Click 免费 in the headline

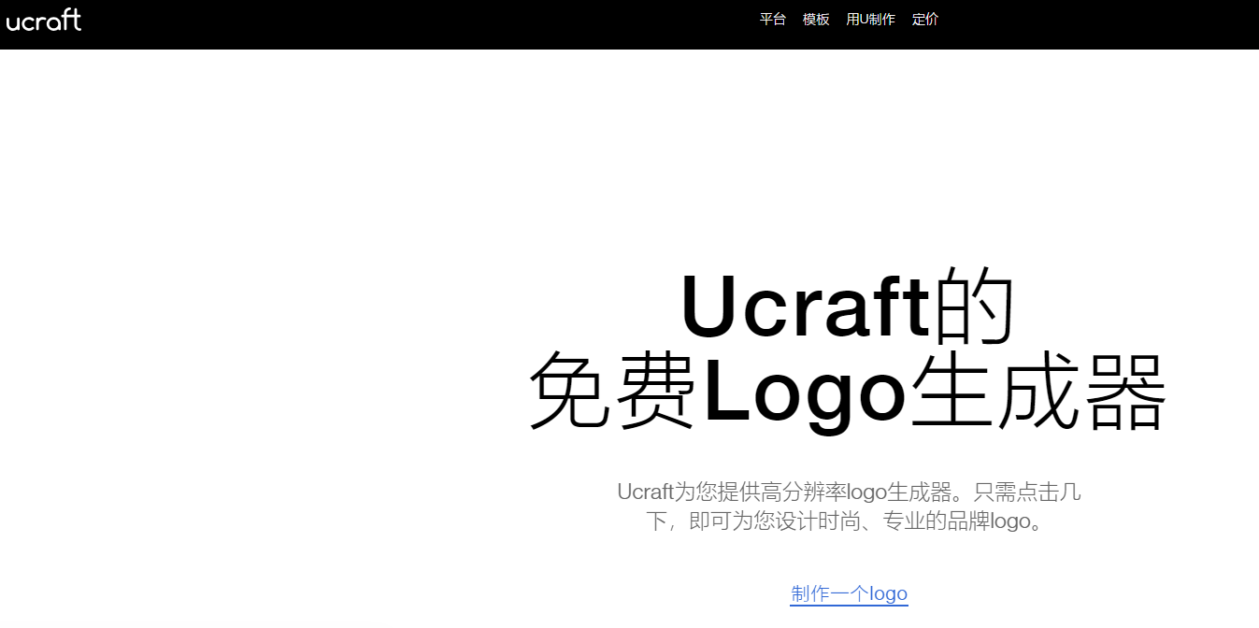pyautogui.click(x=613, y=392)
